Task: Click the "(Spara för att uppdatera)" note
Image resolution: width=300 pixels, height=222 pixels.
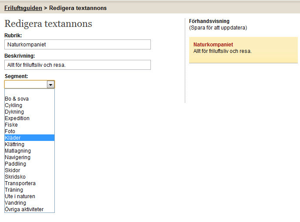Action: 218,28
